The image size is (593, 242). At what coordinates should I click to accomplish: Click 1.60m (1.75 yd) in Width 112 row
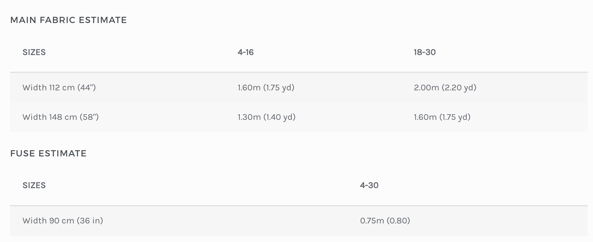point(266,88)
